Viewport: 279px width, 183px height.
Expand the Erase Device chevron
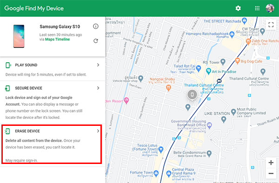[x=98, y=131]
